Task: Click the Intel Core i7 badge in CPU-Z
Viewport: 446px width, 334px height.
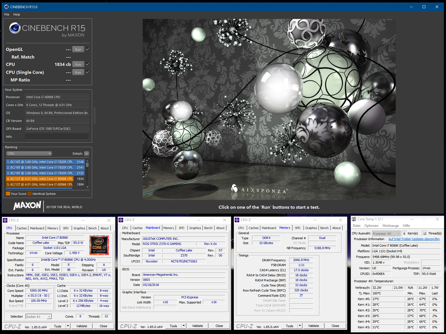Action: [x=99, y=245]
